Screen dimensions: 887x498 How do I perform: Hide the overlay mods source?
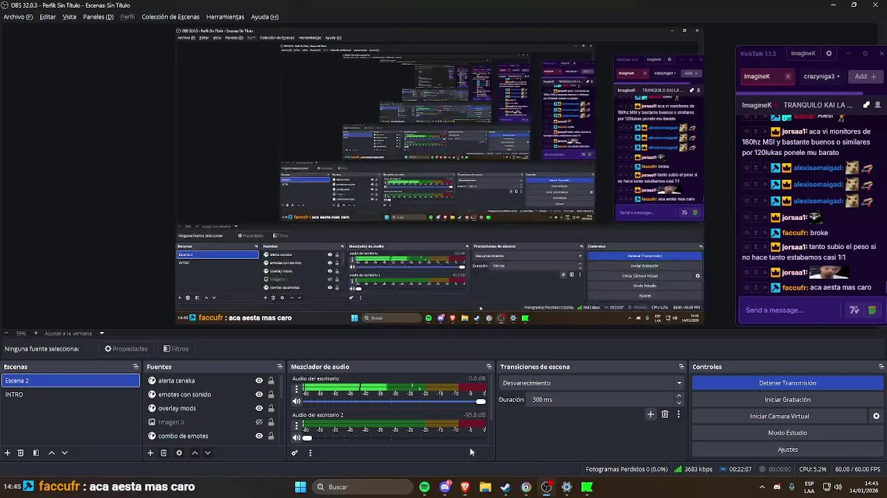point(259,408)
